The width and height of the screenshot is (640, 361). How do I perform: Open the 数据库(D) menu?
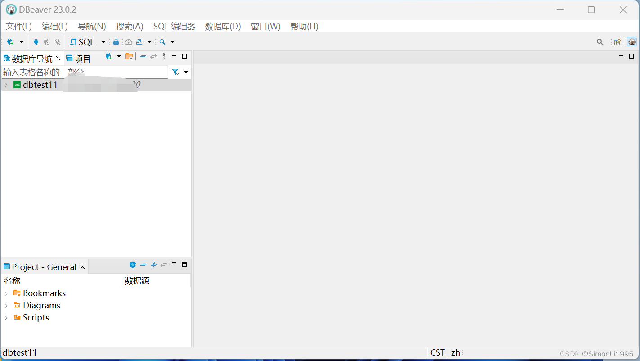(x=223, y=26)
